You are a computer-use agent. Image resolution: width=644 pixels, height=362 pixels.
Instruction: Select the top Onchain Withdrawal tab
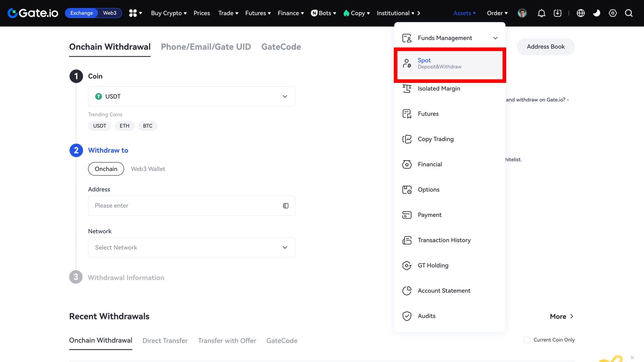pos(110,47)
